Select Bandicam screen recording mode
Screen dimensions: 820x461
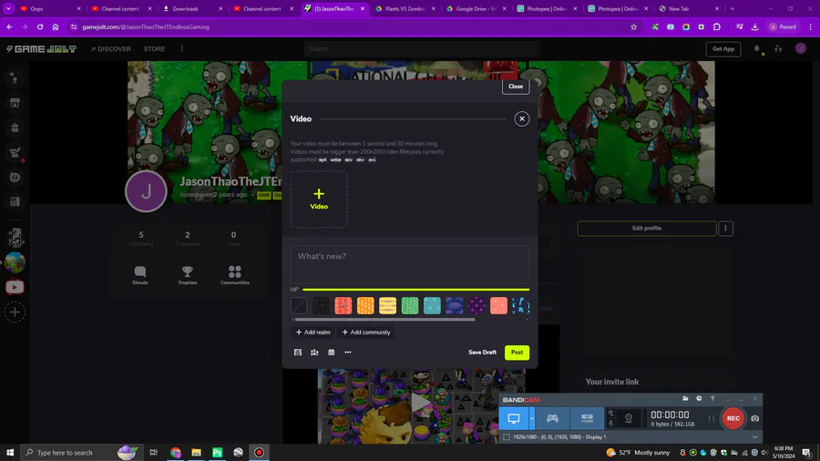tap(514, 418)
